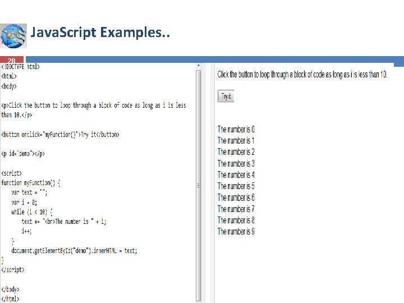Click output line "The number is 0"
404x303 pixels.
[x=236, y=129]
